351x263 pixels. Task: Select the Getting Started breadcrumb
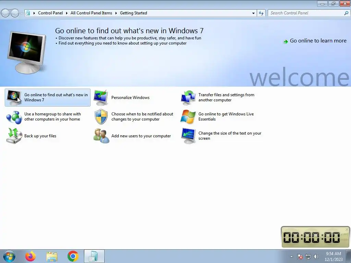coord(133,13)
